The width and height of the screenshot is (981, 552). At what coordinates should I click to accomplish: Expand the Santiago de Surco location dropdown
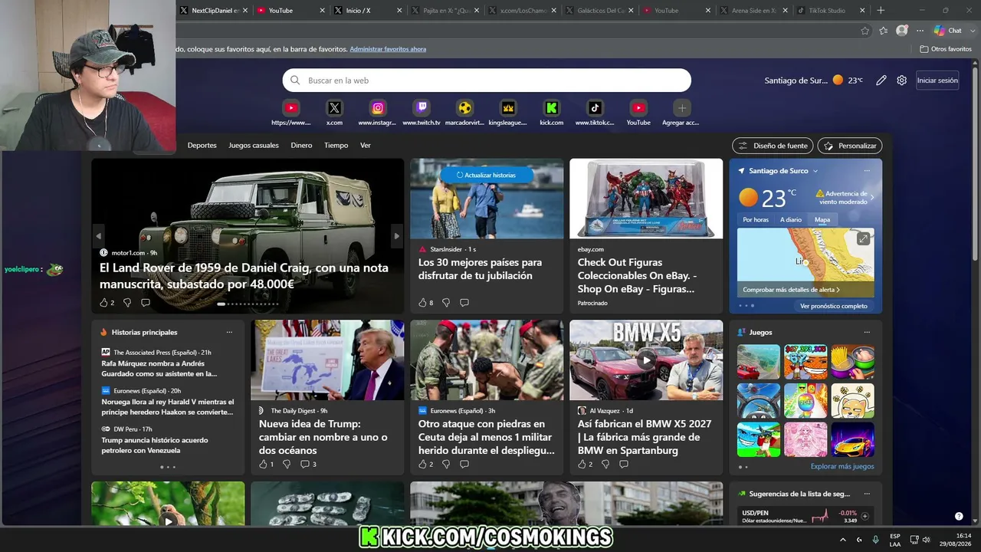pos(815,171)
